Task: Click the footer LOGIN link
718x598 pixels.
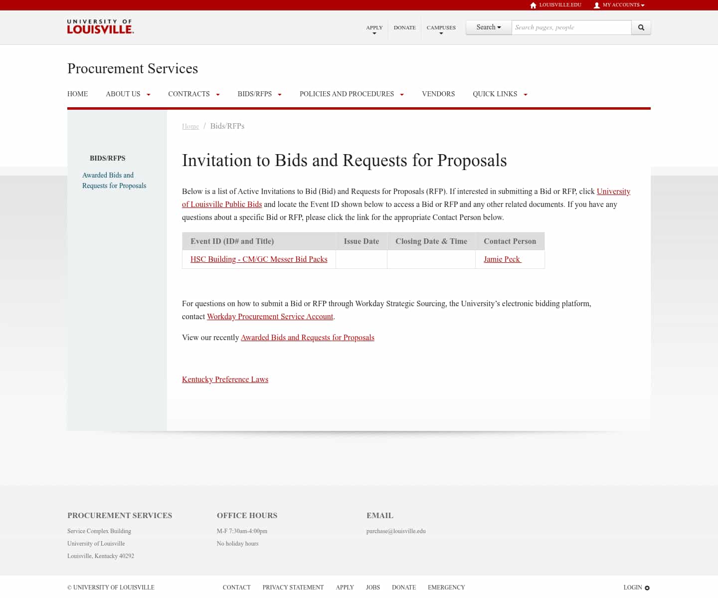Action: [633, 588]
